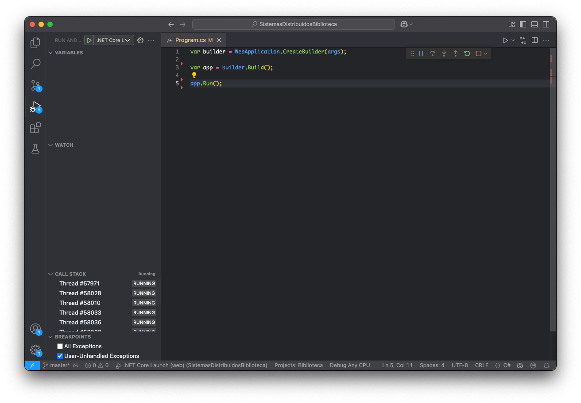The width and height of the screenshot is (581, 403).
Task: Collapse the Variables section
Action: pyautogui.click(x=69, y=53)
